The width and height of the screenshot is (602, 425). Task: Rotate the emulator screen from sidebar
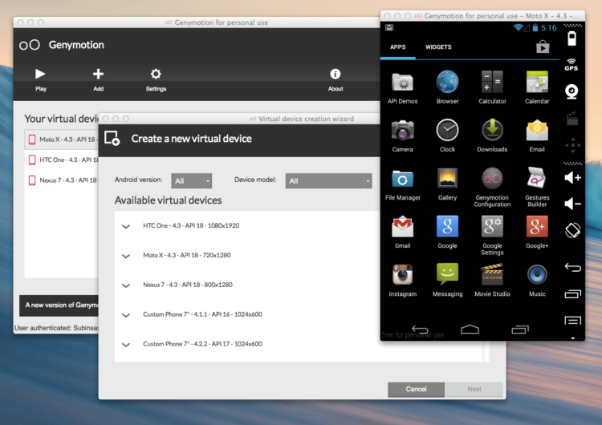572,230
